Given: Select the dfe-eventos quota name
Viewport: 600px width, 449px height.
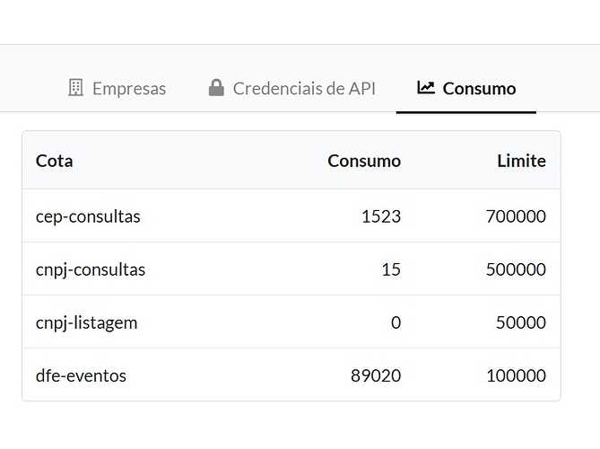Looking at the screenshot, I should coord(81,375).
